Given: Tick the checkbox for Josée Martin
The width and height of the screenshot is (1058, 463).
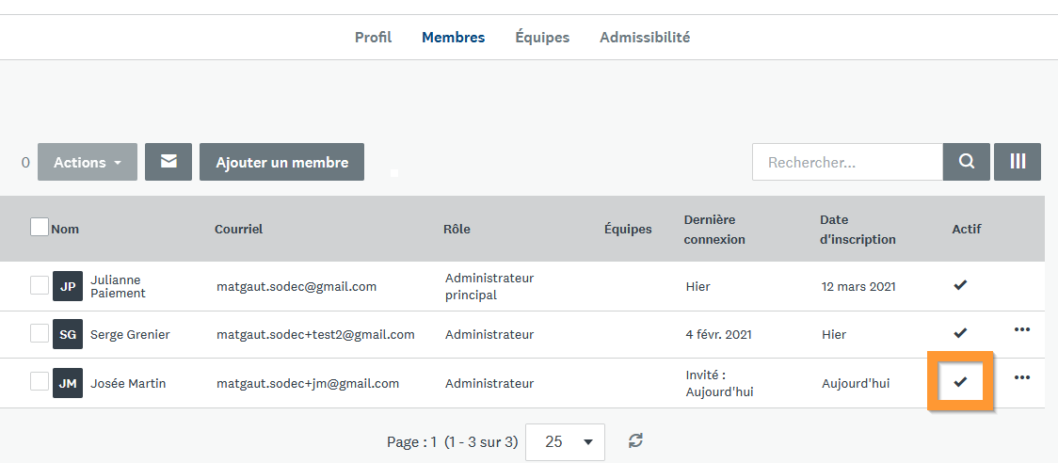Looking at the screenshot, I should 40,381.
